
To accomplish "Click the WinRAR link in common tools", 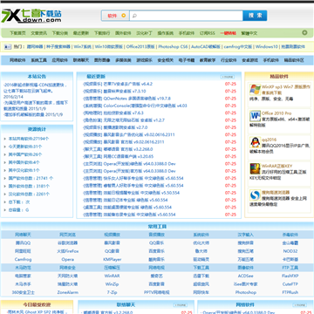I will [x=112, y=276].
